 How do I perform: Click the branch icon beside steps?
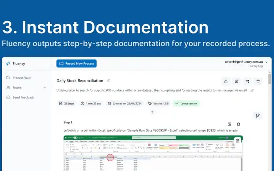click(x=258, y=115)
